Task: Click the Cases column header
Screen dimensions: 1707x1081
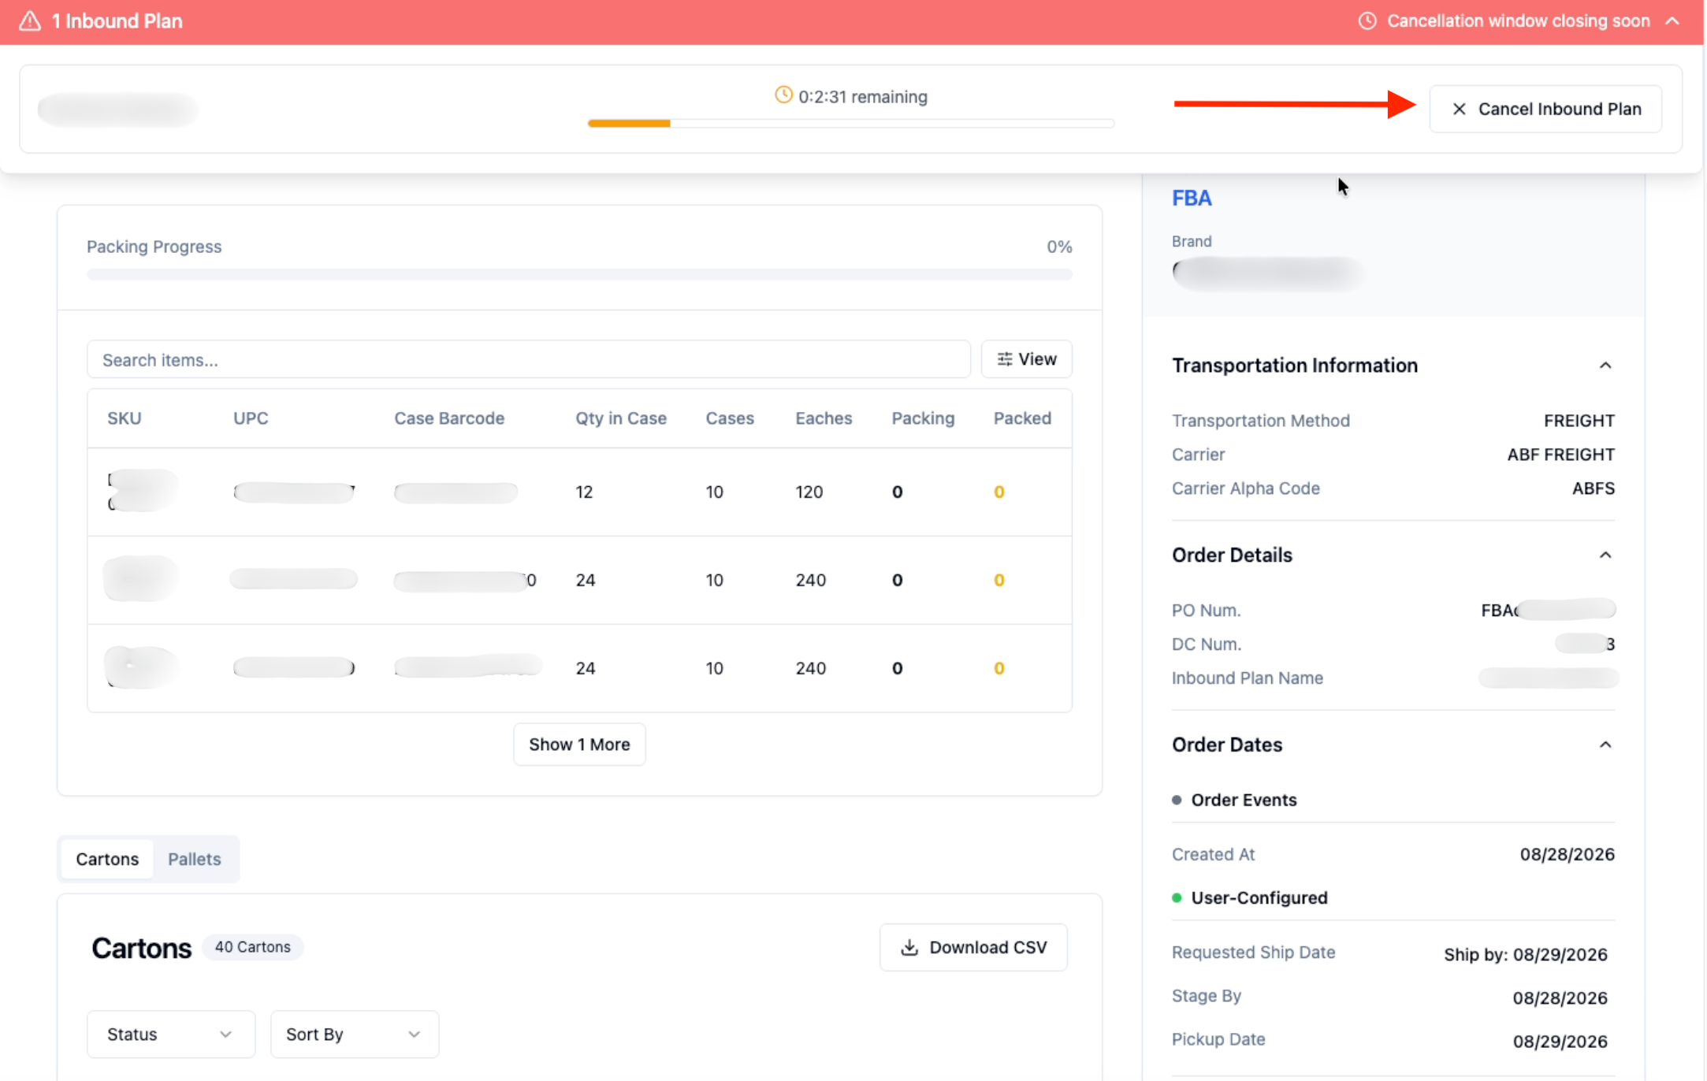Action: point(730,418)
